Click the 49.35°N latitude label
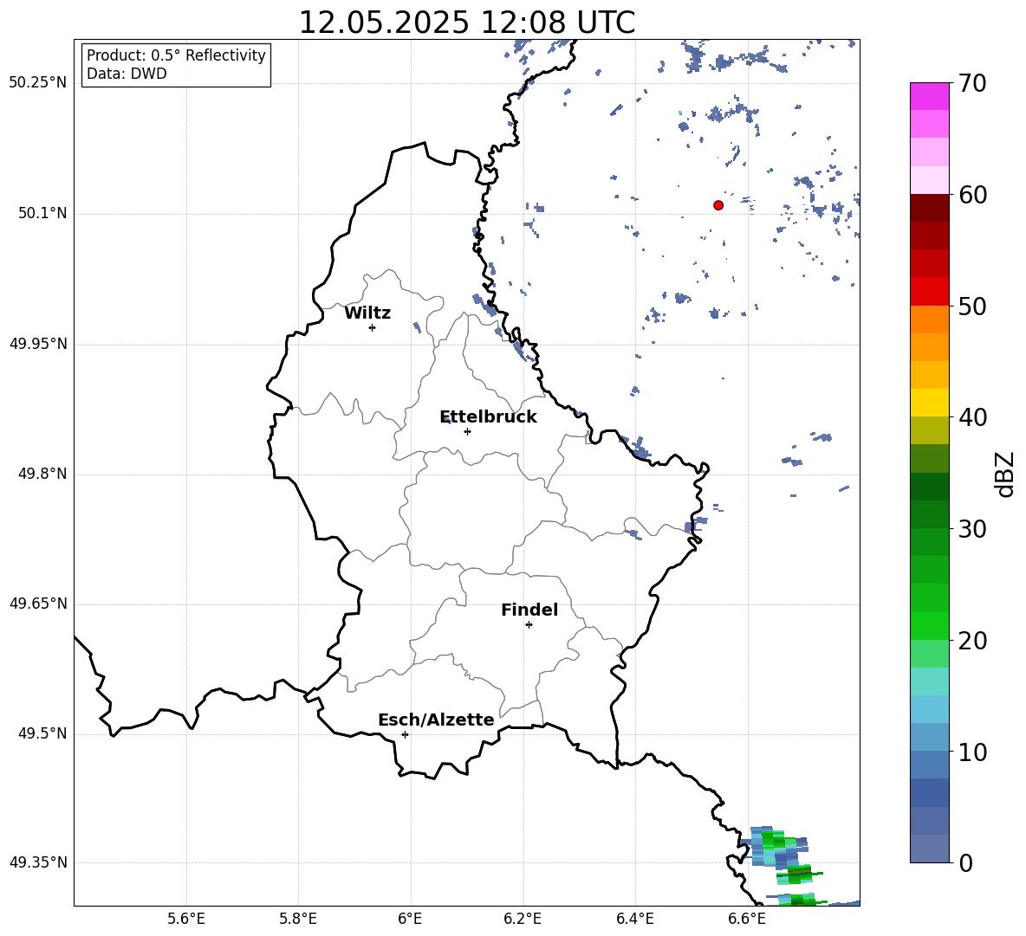The height and width of the screenshot is (936, 1026). [x=38, y=862]
